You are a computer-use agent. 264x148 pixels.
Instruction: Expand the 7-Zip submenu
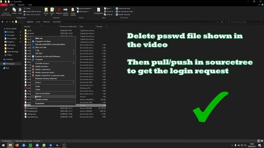click(x=53, y=50)
